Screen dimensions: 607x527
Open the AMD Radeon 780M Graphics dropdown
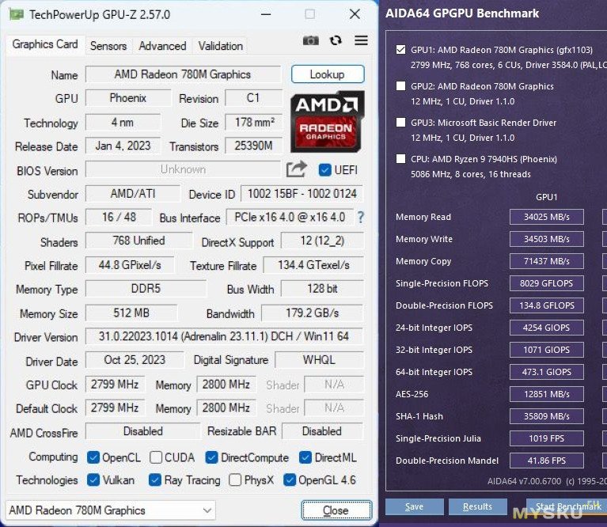[111, 510]
